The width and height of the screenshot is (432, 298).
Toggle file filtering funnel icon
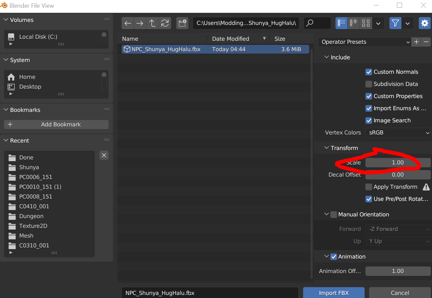click(396, 23)
